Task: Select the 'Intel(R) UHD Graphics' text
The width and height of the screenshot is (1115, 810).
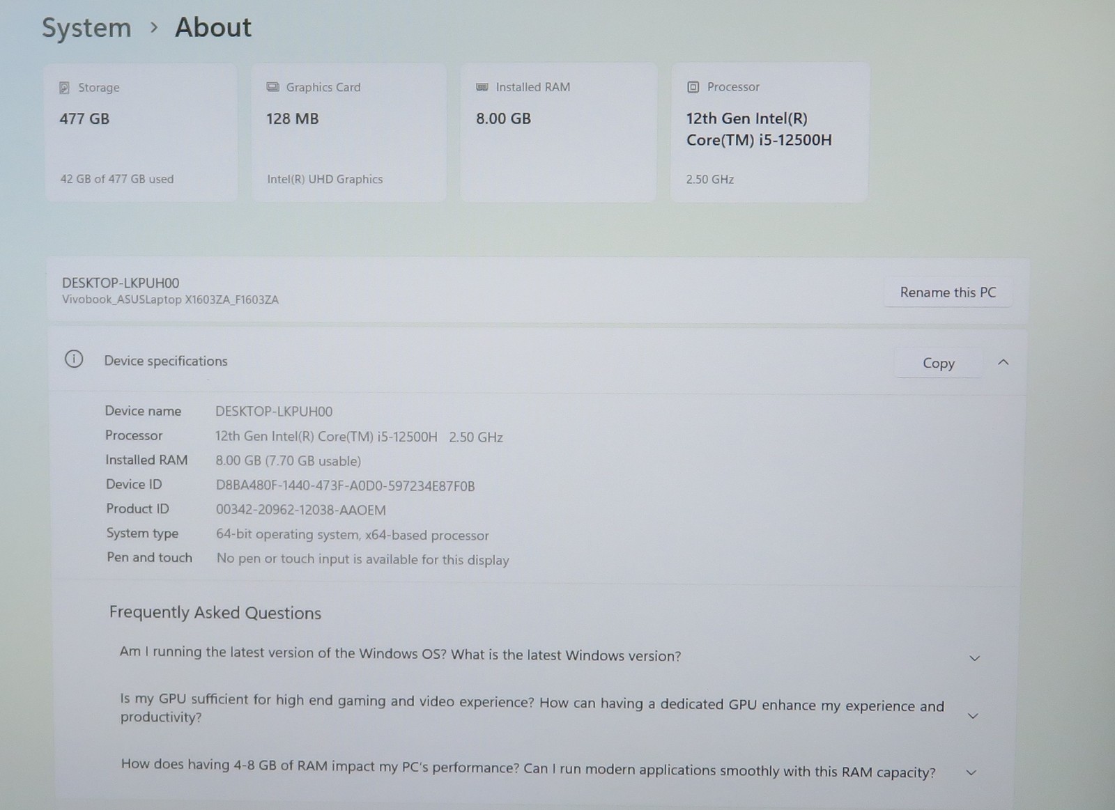Action: [325, 179]
